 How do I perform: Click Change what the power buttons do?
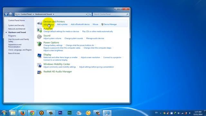tap(80, 45)
